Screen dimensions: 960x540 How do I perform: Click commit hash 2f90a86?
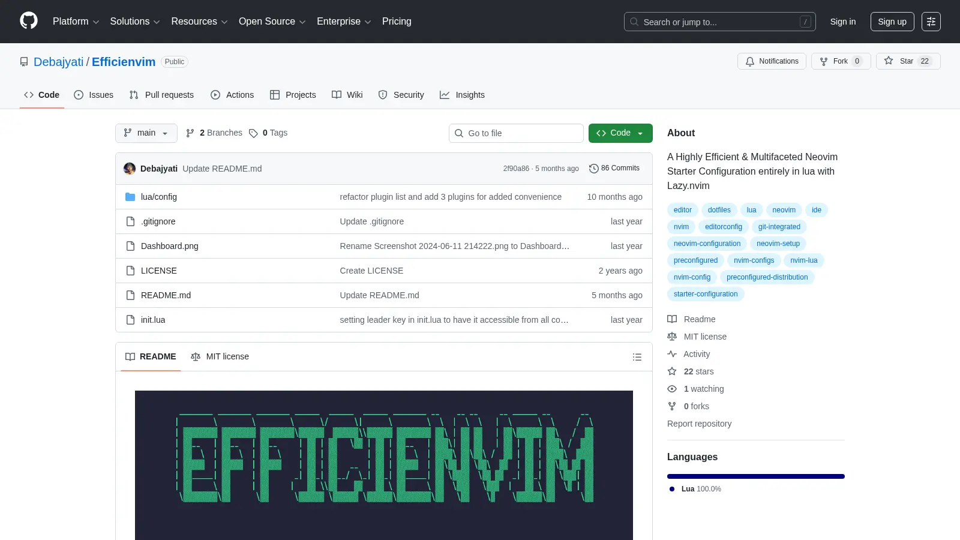(516, 169)
